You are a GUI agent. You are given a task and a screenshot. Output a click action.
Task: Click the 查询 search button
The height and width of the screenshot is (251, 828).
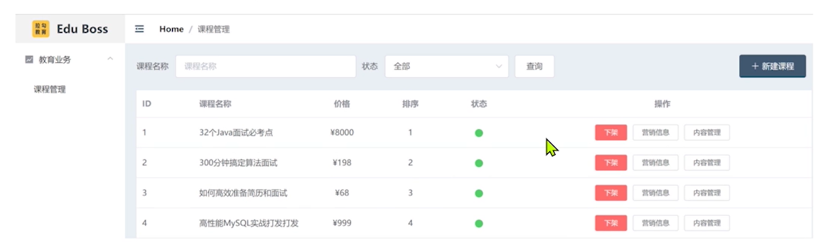tap(534, 66)
